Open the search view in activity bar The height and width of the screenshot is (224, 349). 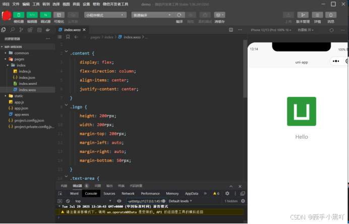pyautogui.click(x=13, y=30)
